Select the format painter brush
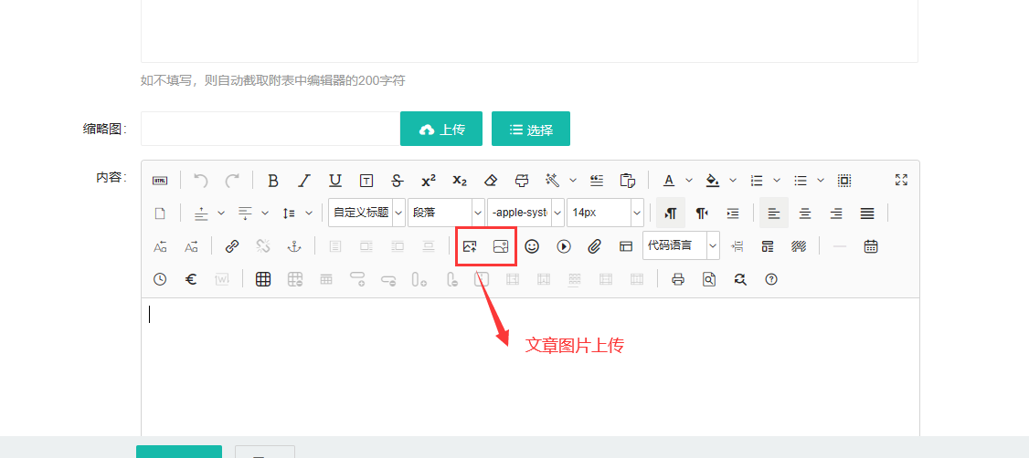 click(x=522, y=180)
